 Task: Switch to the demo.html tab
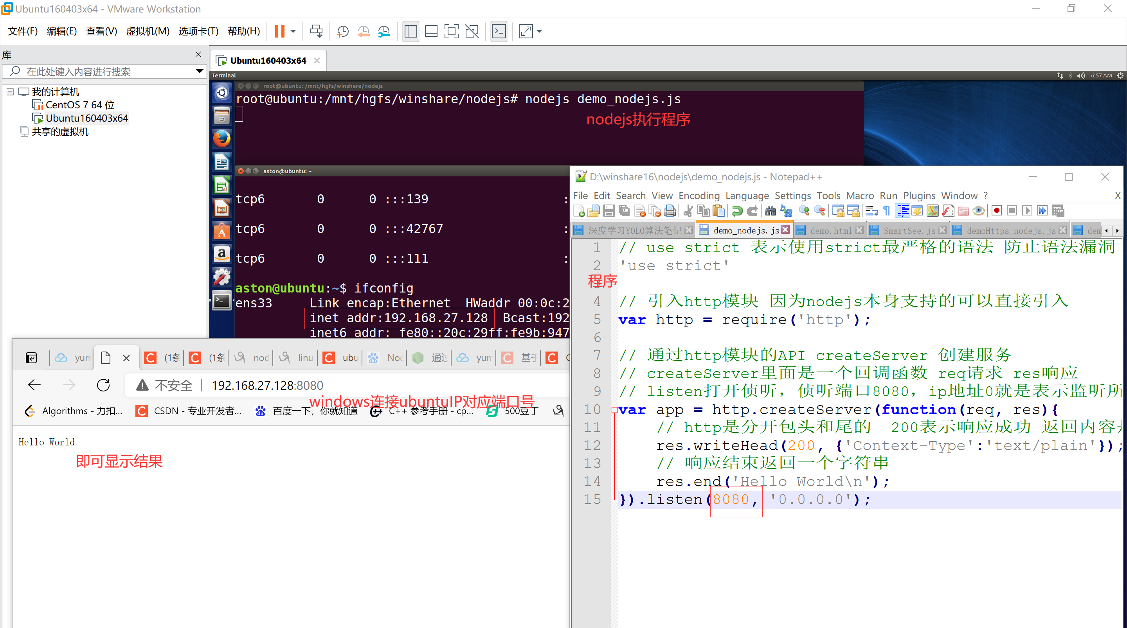tap(830, 230)
